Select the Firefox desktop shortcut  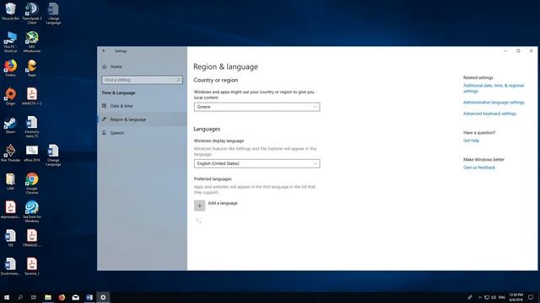[10, 68]
